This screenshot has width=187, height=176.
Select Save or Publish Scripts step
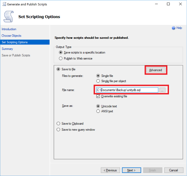tap(16, 55)
